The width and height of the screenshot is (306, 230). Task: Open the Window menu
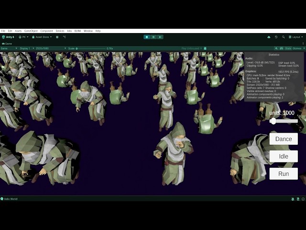(88, 31)
